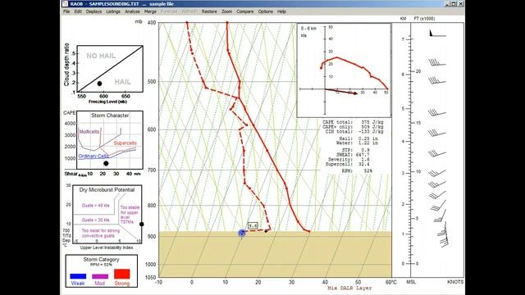Click the grayed-out Refresh menu item

click(x=189, y=11)
